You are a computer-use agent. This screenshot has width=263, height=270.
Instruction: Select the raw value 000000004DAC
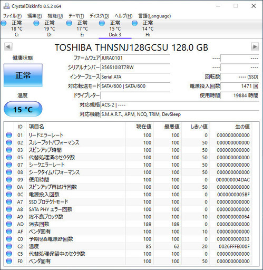[x=233, y=180]
